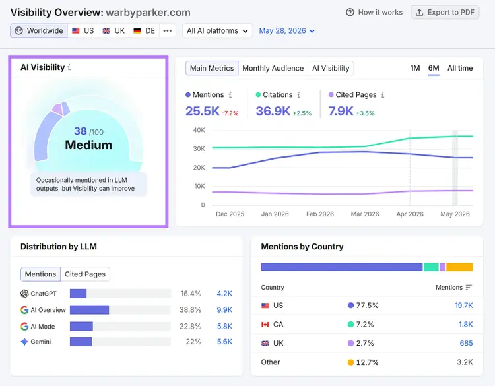Image resolution: width=495 pixels, height=386 pixels.
Task: Select Mentions tab in Distribution by LLM
Action: [40, 274]
